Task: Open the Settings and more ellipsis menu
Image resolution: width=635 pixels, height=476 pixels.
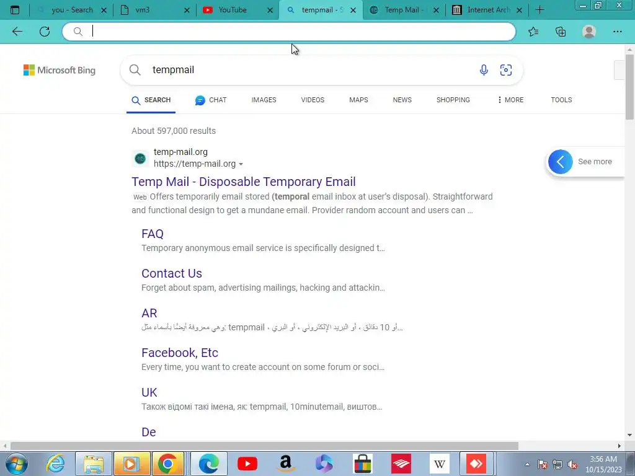Action: 617,32
